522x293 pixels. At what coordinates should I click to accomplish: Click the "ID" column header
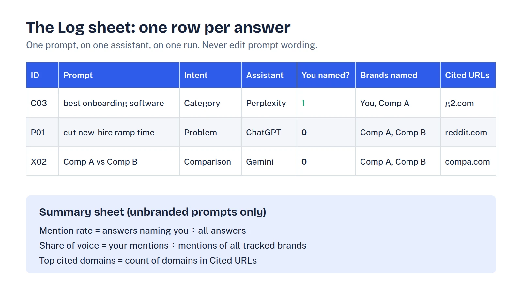click(42, 75)
